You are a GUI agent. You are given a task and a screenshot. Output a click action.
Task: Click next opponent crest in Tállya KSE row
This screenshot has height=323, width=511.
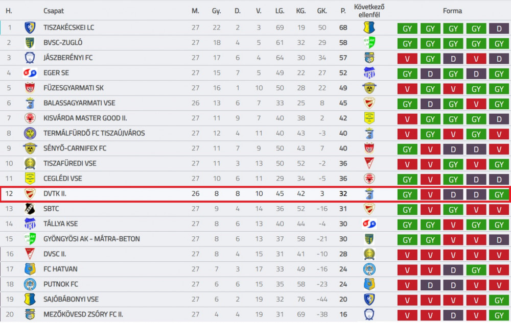click(x=369, y=224)
